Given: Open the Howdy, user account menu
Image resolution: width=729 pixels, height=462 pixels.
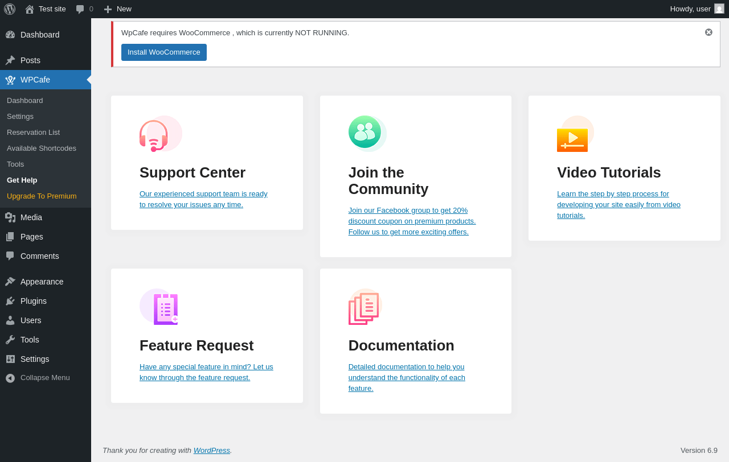Looking at the screenshot, I should [690, 9].
